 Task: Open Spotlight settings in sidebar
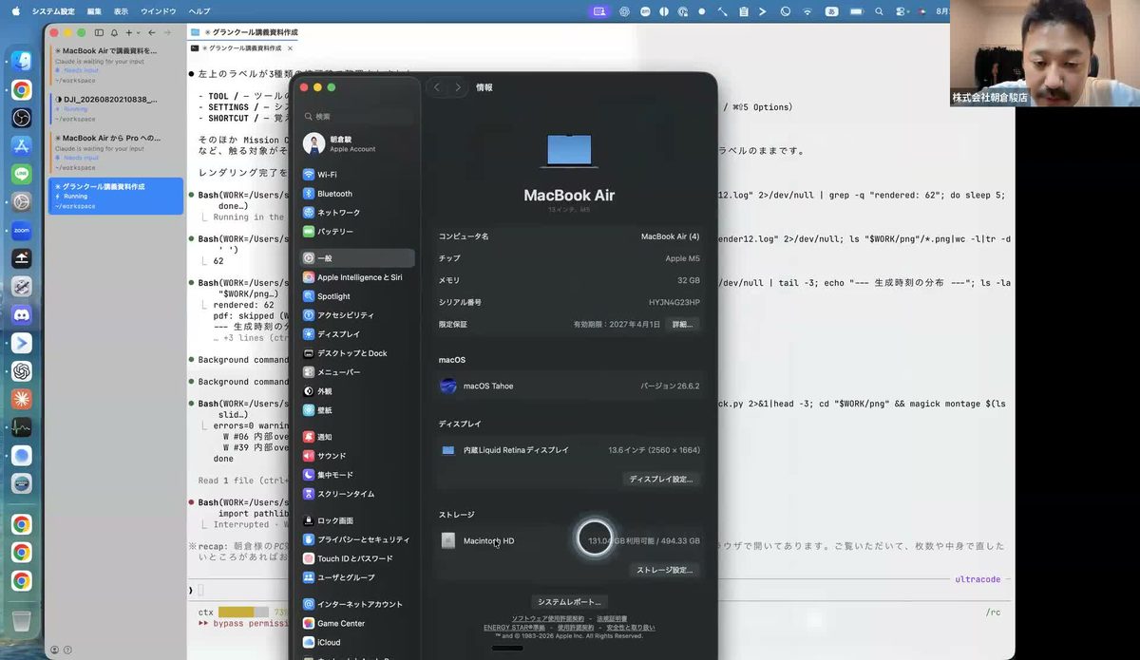click(357, 296)
